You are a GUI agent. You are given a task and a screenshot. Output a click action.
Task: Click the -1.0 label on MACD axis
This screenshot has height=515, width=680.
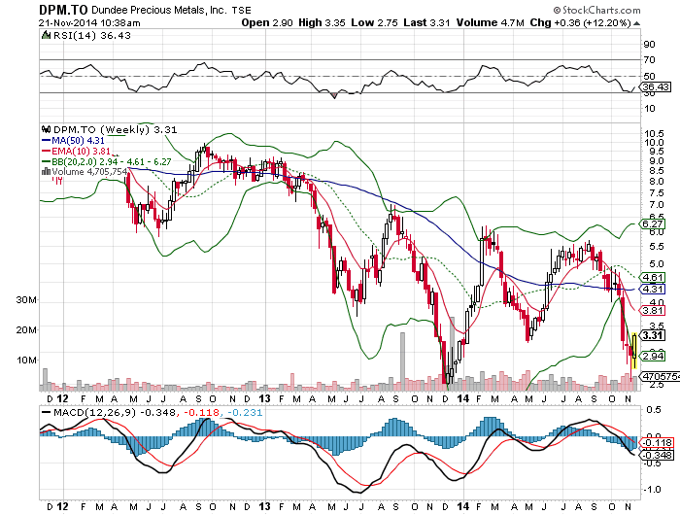click(652, 490)
